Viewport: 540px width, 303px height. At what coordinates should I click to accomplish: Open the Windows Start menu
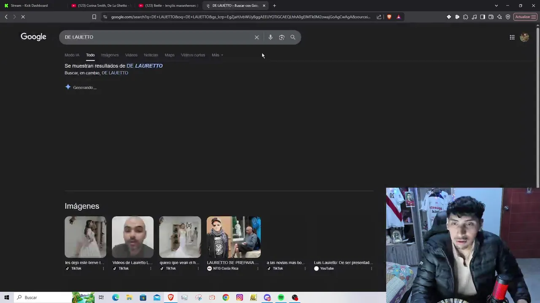click(7, 298)
